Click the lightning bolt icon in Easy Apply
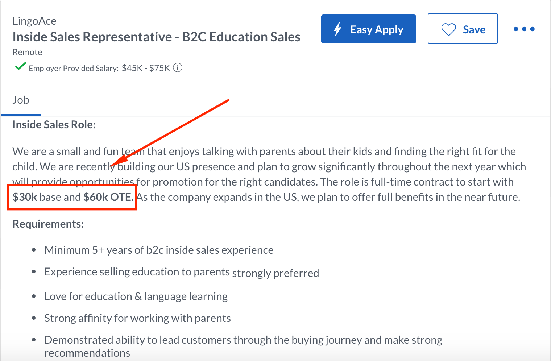Screen dimensions: 551x361 tap(337, 29)
